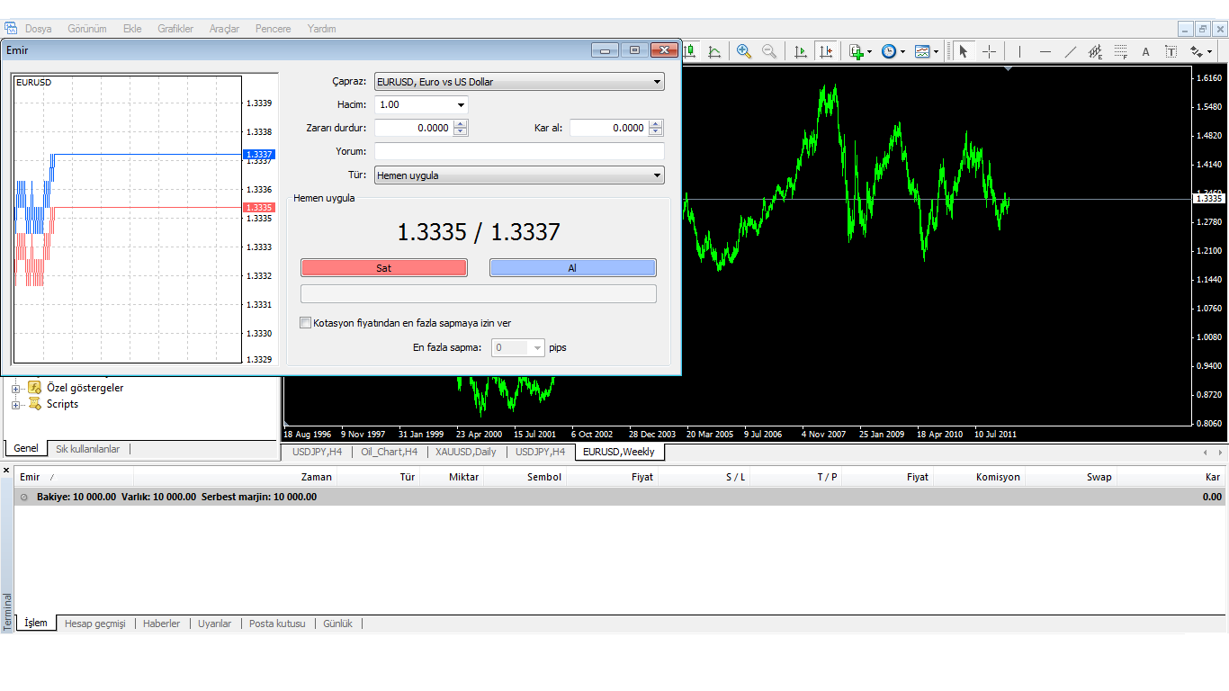The image size is (1229, 691).
Task: Select the arrow cursor tool
Action: pyautogui.click(x=964, y=51)
